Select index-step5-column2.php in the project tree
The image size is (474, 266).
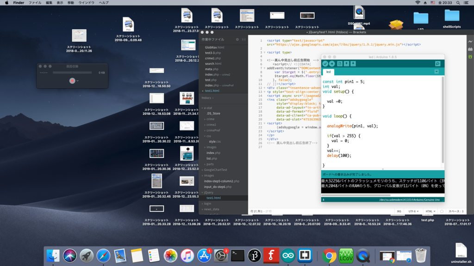coord(222,181)
